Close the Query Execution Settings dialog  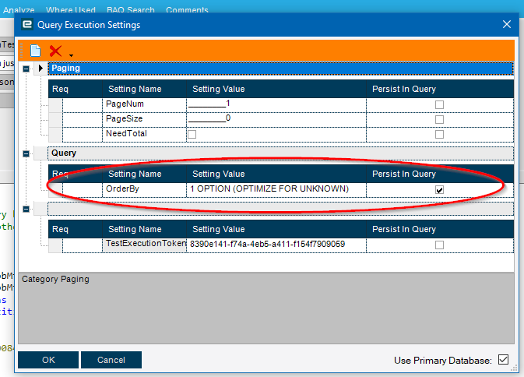(x=507, y=24)
